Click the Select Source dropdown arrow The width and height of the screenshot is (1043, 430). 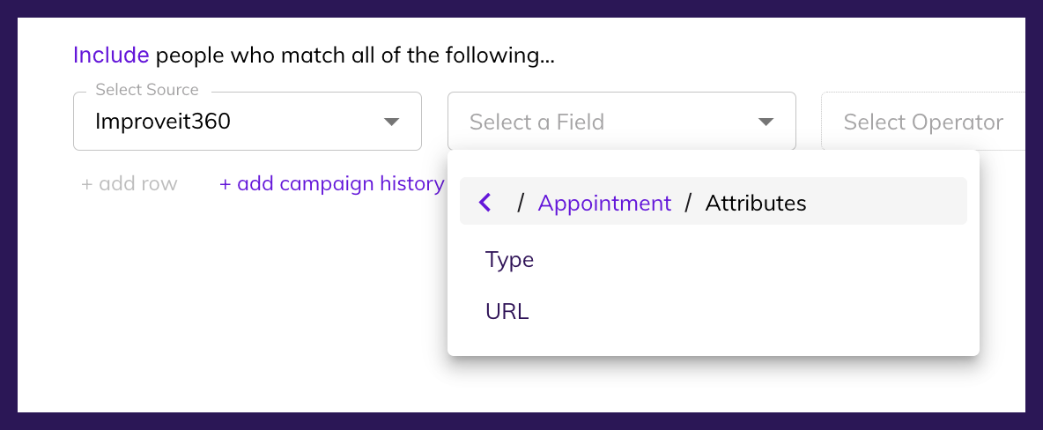click(392, 122)
